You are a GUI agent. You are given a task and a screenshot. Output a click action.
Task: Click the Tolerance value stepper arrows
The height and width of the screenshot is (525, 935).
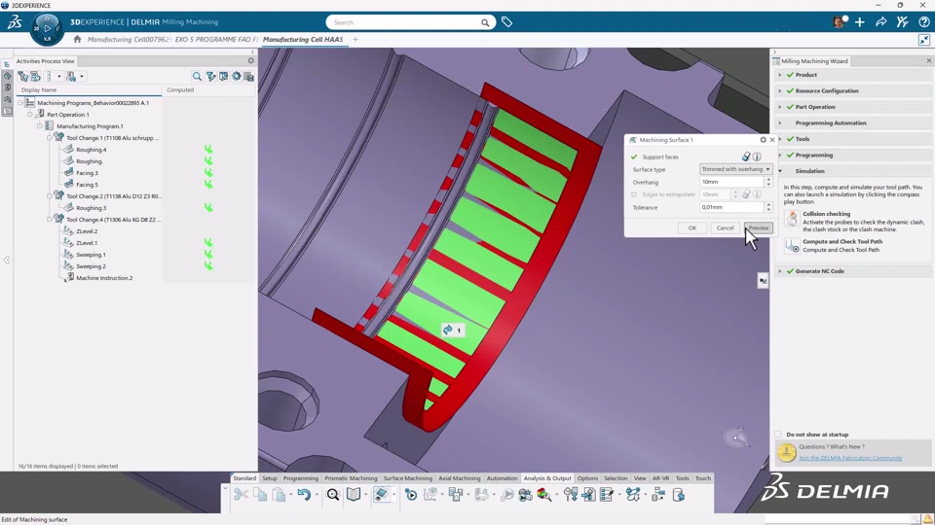tap(768, 207)
